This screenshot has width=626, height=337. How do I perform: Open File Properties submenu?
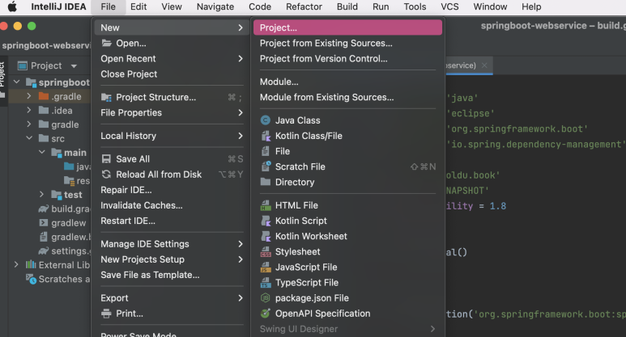(171, 112)
